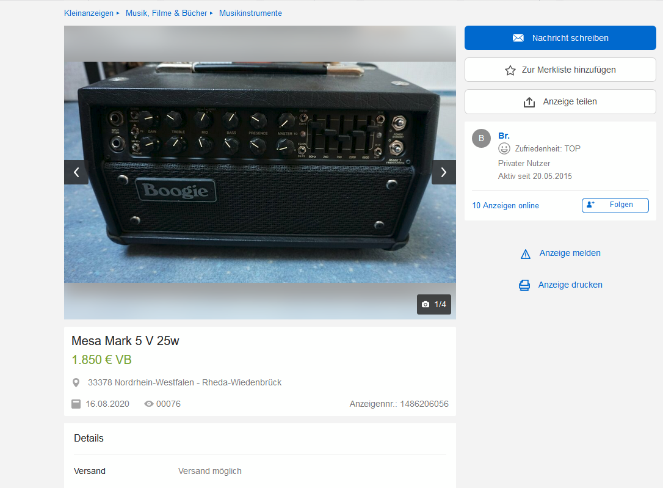Go to Musik, Filme & Bücher category
This screenshot has width=663, height=488.
(166, 13)
